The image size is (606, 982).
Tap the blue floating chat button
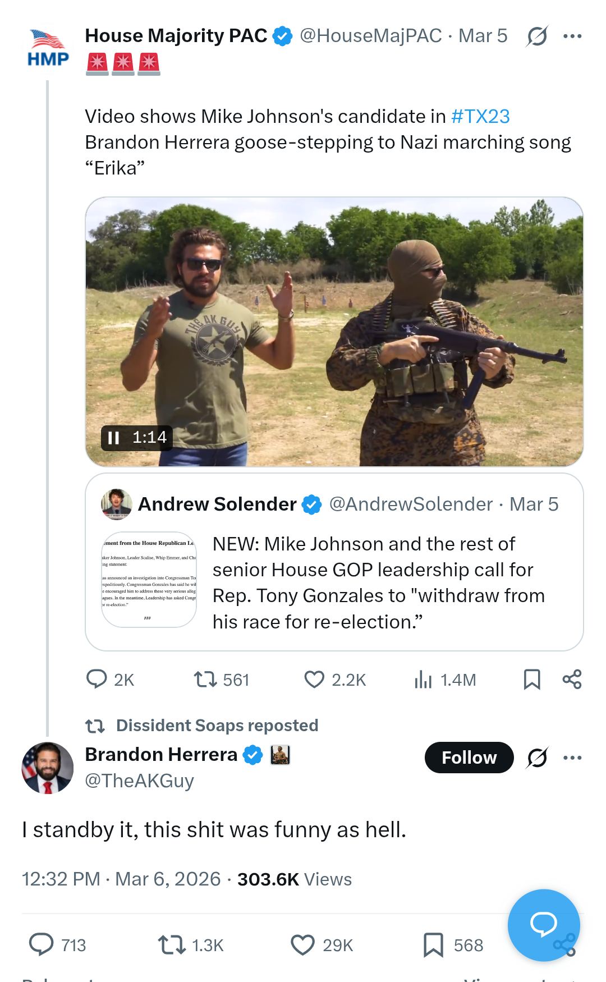pos(543,924)
